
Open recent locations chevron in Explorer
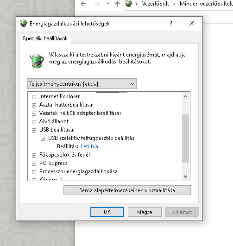108,3
